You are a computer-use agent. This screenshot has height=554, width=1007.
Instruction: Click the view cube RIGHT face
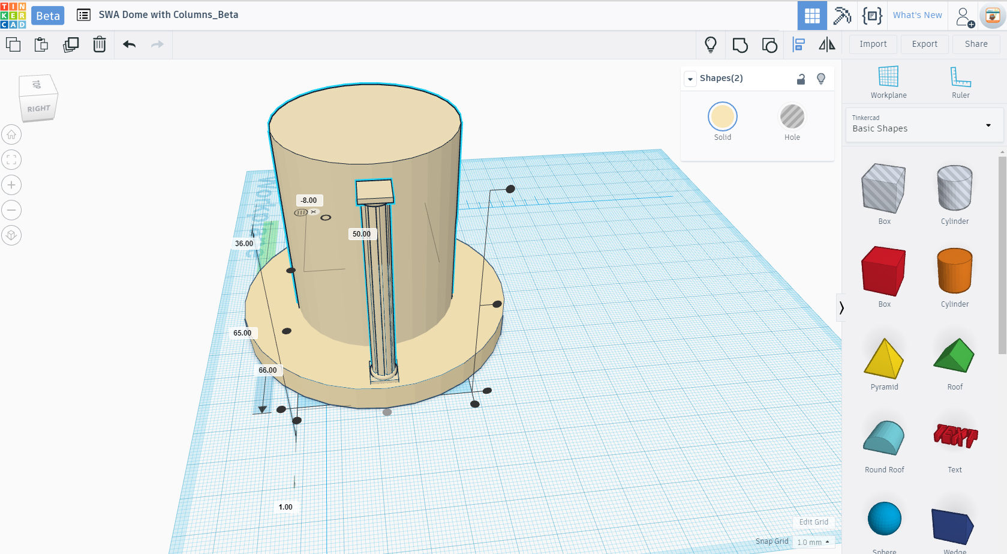[x=38, y=109]
